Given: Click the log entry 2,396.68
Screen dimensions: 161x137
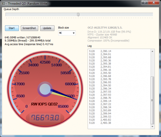Looking at the screenshot, I should (x=106, y=76).
